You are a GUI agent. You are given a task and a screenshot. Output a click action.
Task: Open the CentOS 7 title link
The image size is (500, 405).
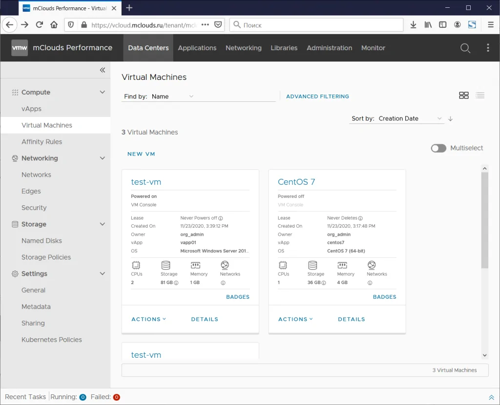(296, 182)
